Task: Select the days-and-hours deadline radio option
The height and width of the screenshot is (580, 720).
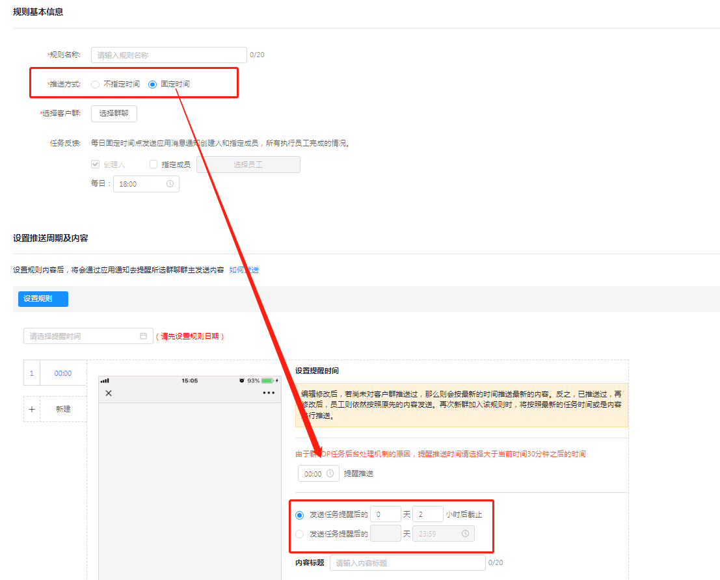Action: (299, 515)
